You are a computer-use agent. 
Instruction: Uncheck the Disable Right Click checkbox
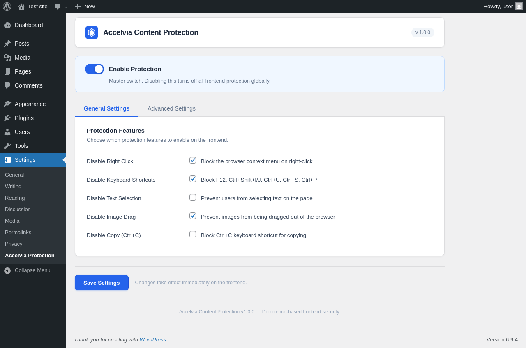(x=193, y=160)
